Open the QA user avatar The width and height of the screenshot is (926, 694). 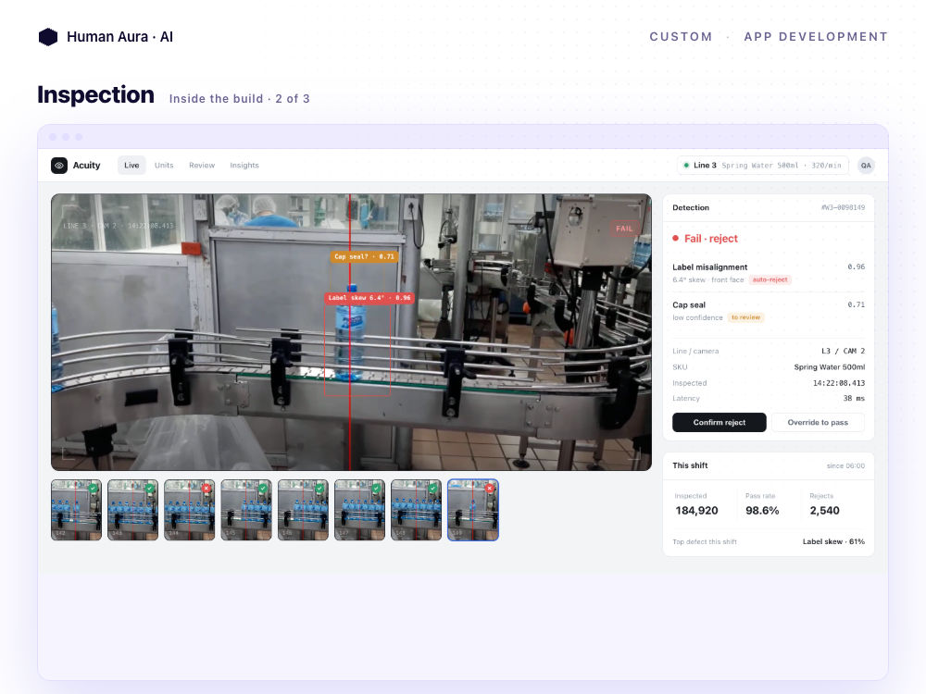coord(865,166)
